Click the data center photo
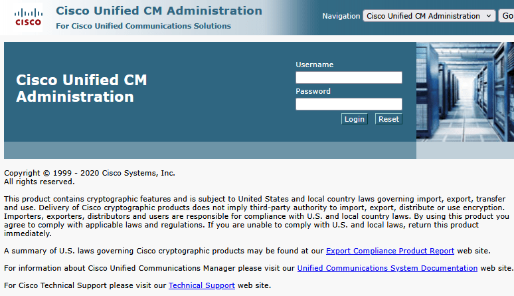The image size is (514, 296). 465,92
